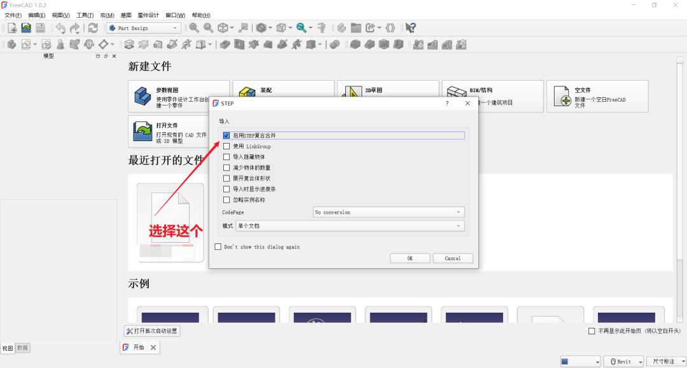
Task: Check Don't show this dialog again
Action: (x=218, y=247)
